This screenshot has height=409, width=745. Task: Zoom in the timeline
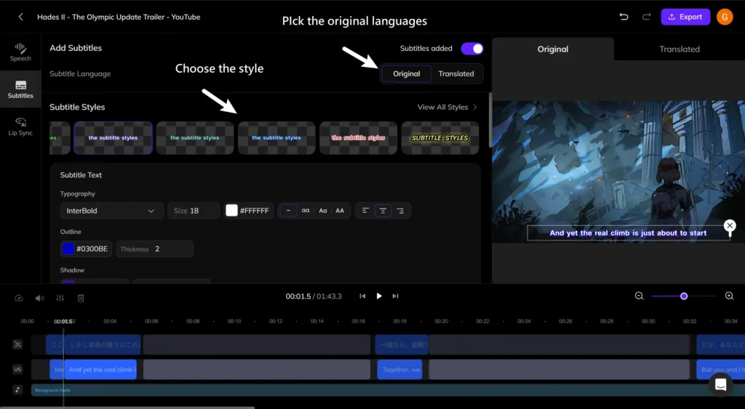click(x=729, y=296)
